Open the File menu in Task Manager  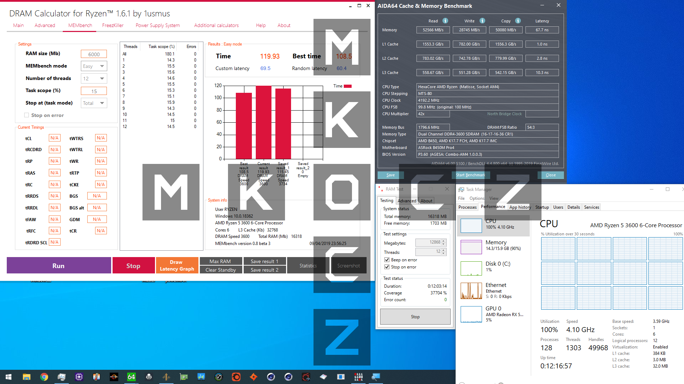tap(461, 198)
